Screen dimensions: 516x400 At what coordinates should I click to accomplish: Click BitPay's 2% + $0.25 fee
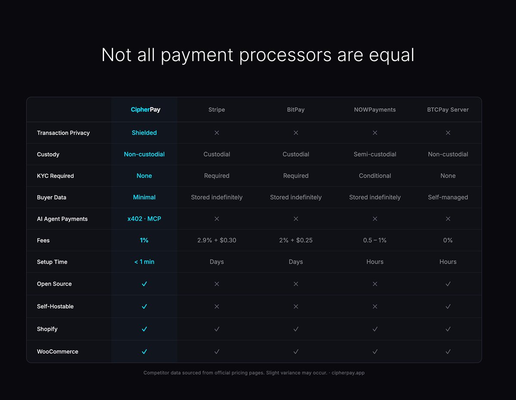(296, 240)
